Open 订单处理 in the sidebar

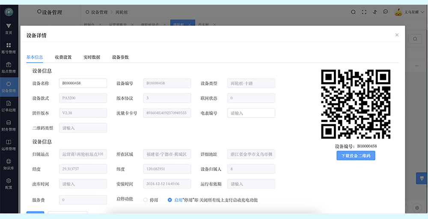tap(9, 106)
